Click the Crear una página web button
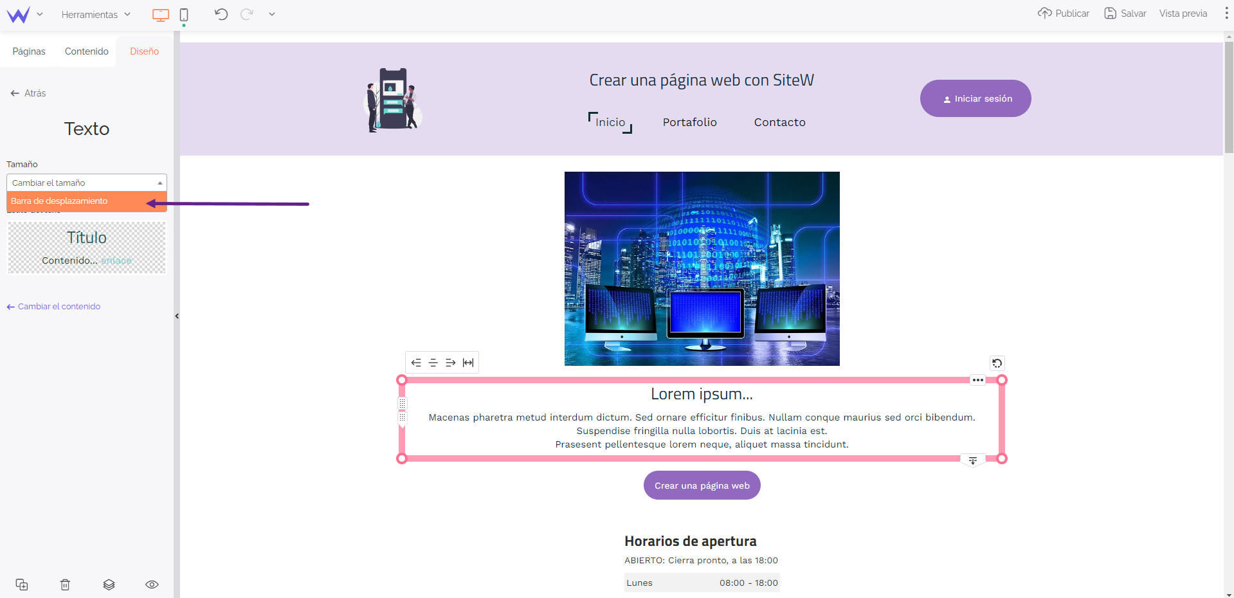This screenshot has width=1234, height=598. click(702, 485)
